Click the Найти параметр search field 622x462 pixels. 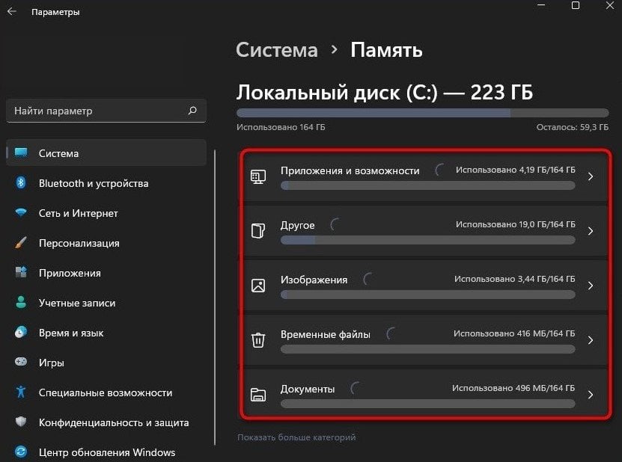click(106, 111)
